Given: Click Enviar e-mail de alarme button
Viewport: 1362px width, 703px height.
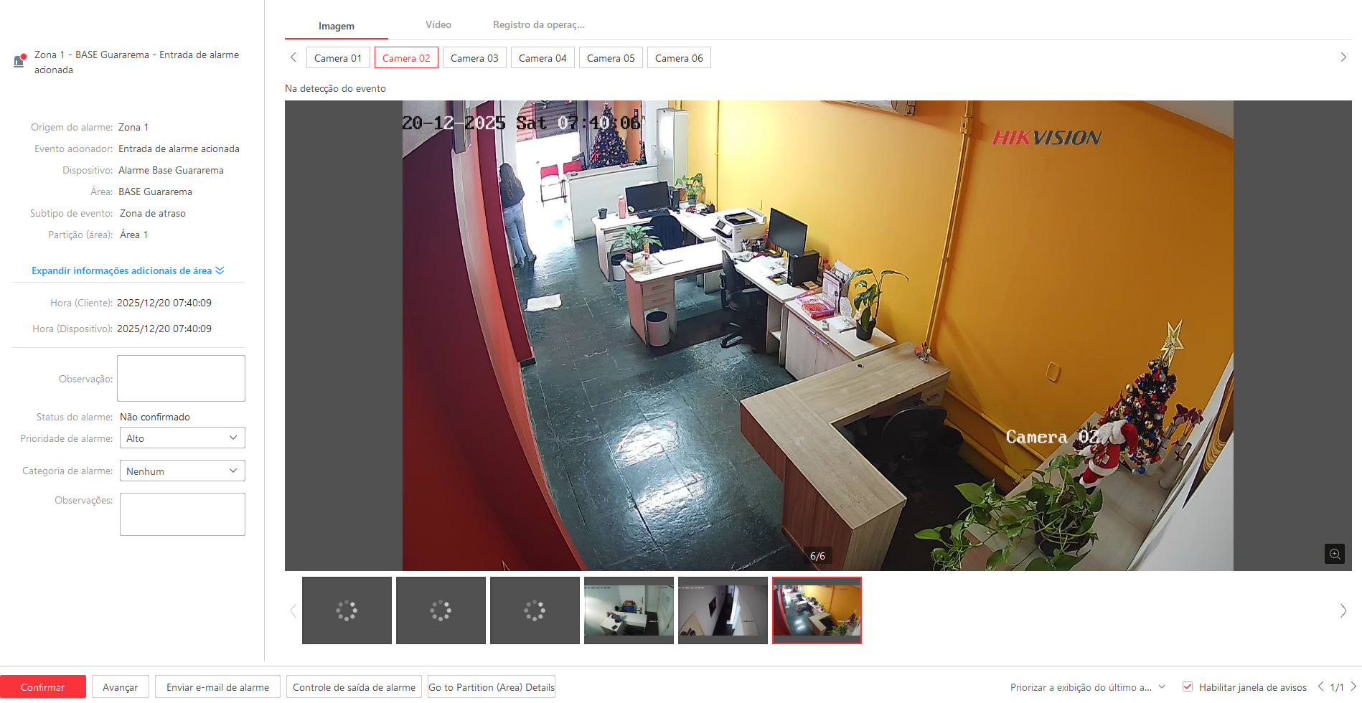Looking at the screenshot, I should (x=217, y=687).
